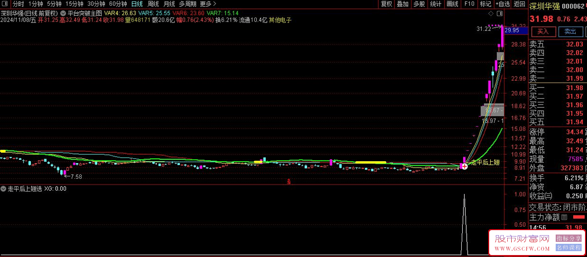Toggle the left panel icon beside 分时
The width and height of the screenshot is (587, 257).
[6, 4]
